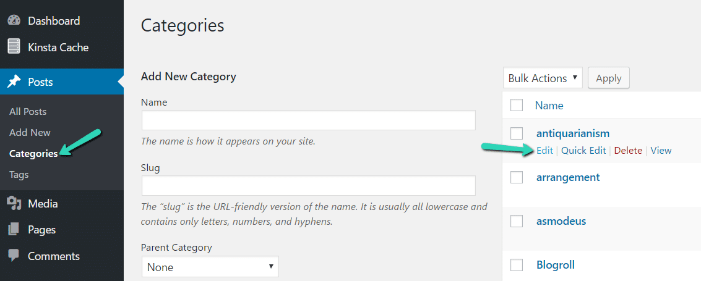Click the red Delete link
Screen dimensions: 701x281
(628, 151)
